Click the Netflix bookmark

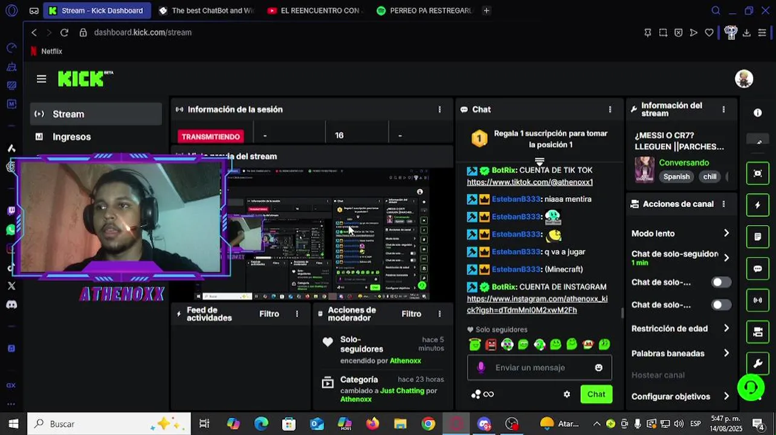(47, 51)
